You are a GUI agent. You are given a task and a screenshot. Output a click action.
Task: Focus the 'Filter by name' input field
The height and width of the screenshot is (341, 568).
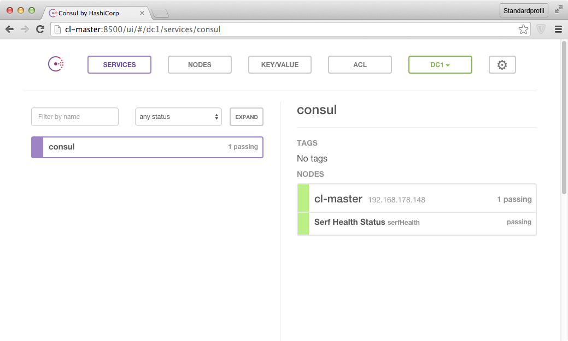(75, 117)
